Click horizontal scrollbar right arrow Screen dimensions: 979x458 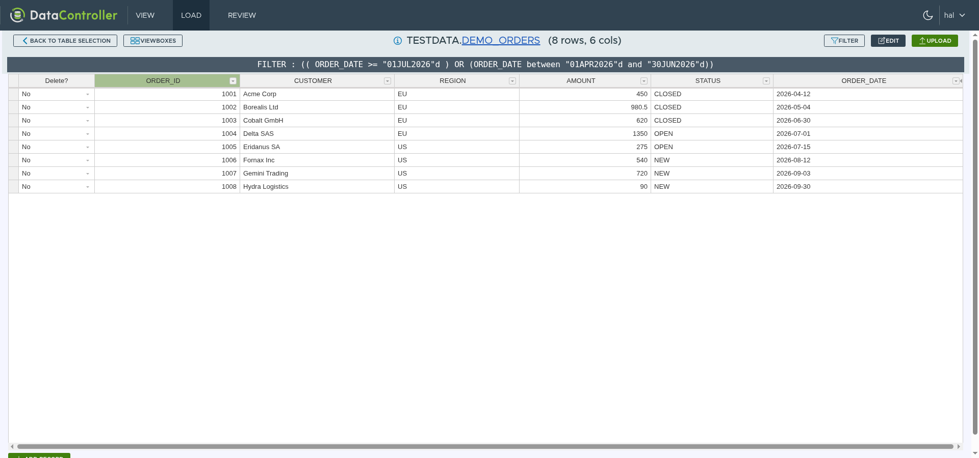coord(959,446)
